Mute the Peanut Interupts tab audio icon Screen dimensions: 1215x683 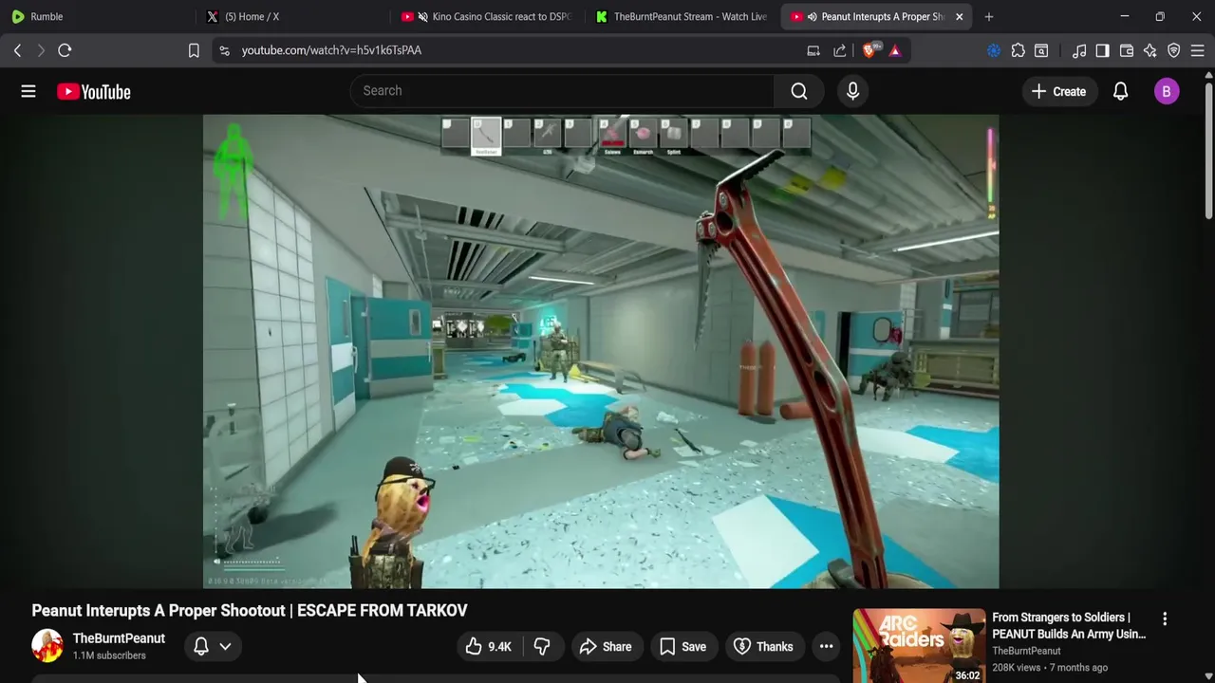click(x=812, y=16)
